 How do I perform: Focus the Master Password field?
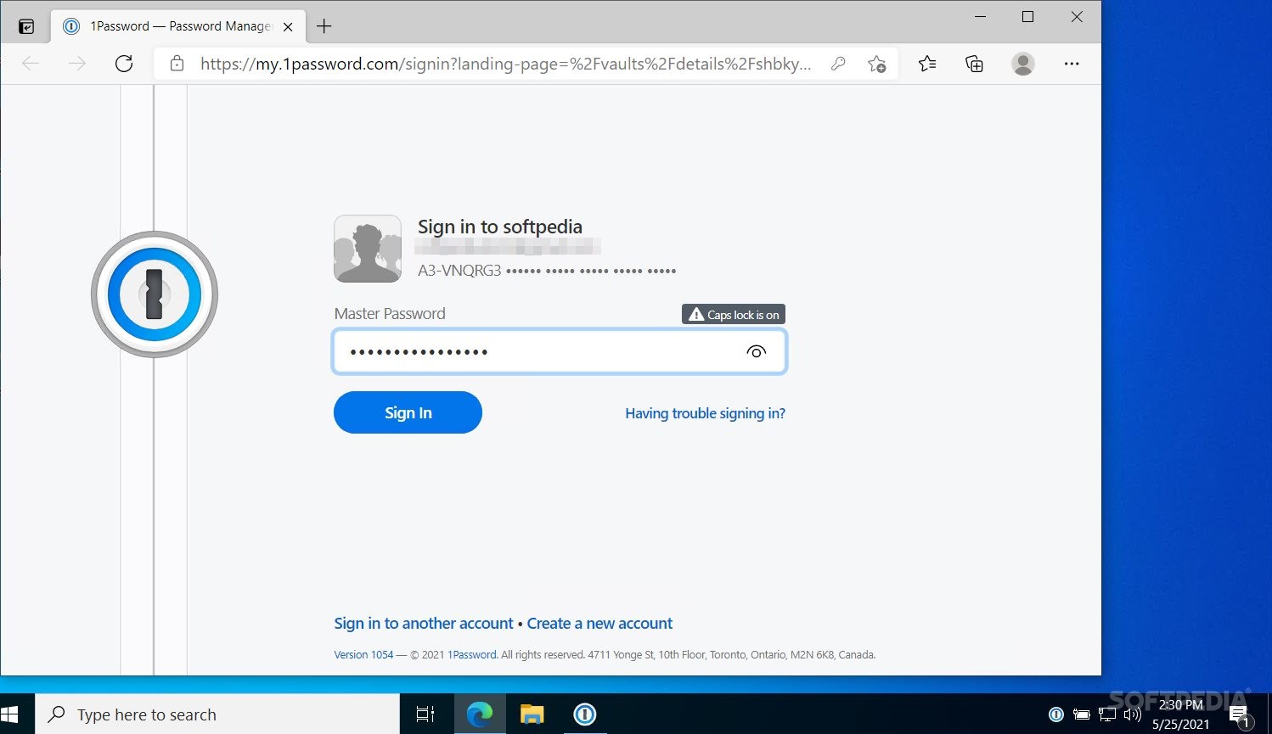pyautogui.click(x=560, y=351)
